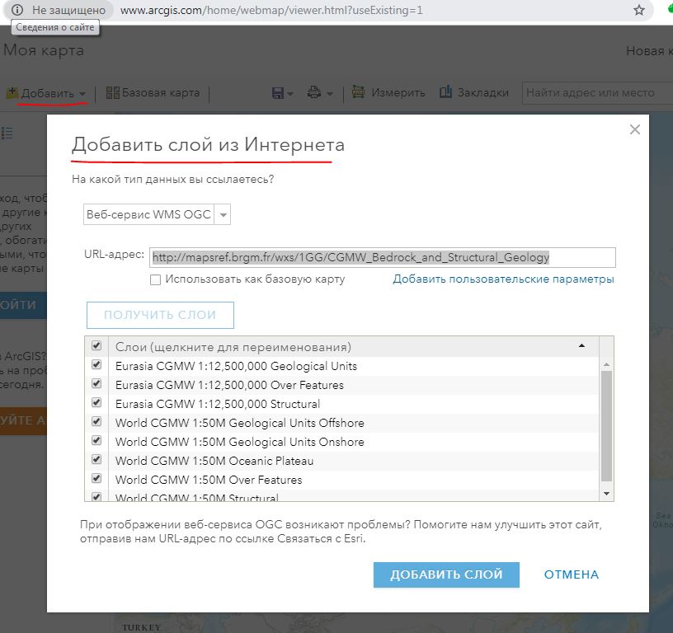Open the Измерить measure tool
The width and height of the screenshot is (673, 633).
pyautogui.click(x=388, y=92)
